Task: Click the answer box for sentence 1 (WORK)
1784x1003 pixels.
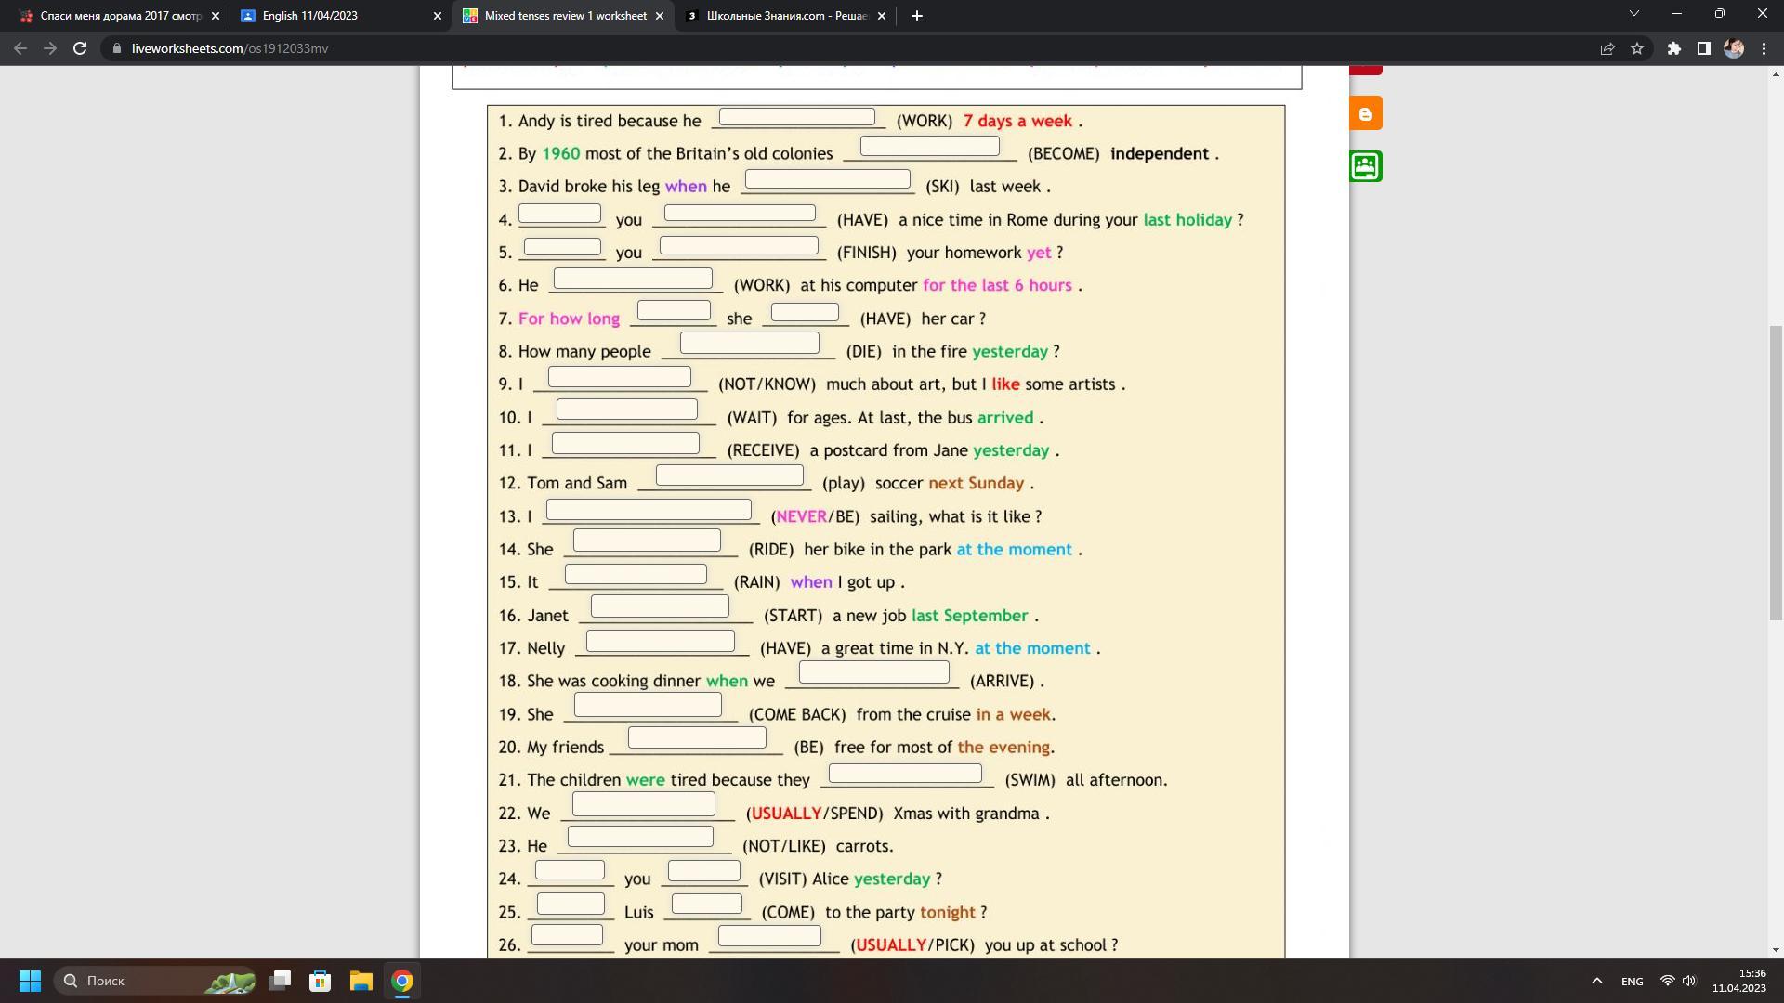Action: pyautogui.click(x=796, y=117)
